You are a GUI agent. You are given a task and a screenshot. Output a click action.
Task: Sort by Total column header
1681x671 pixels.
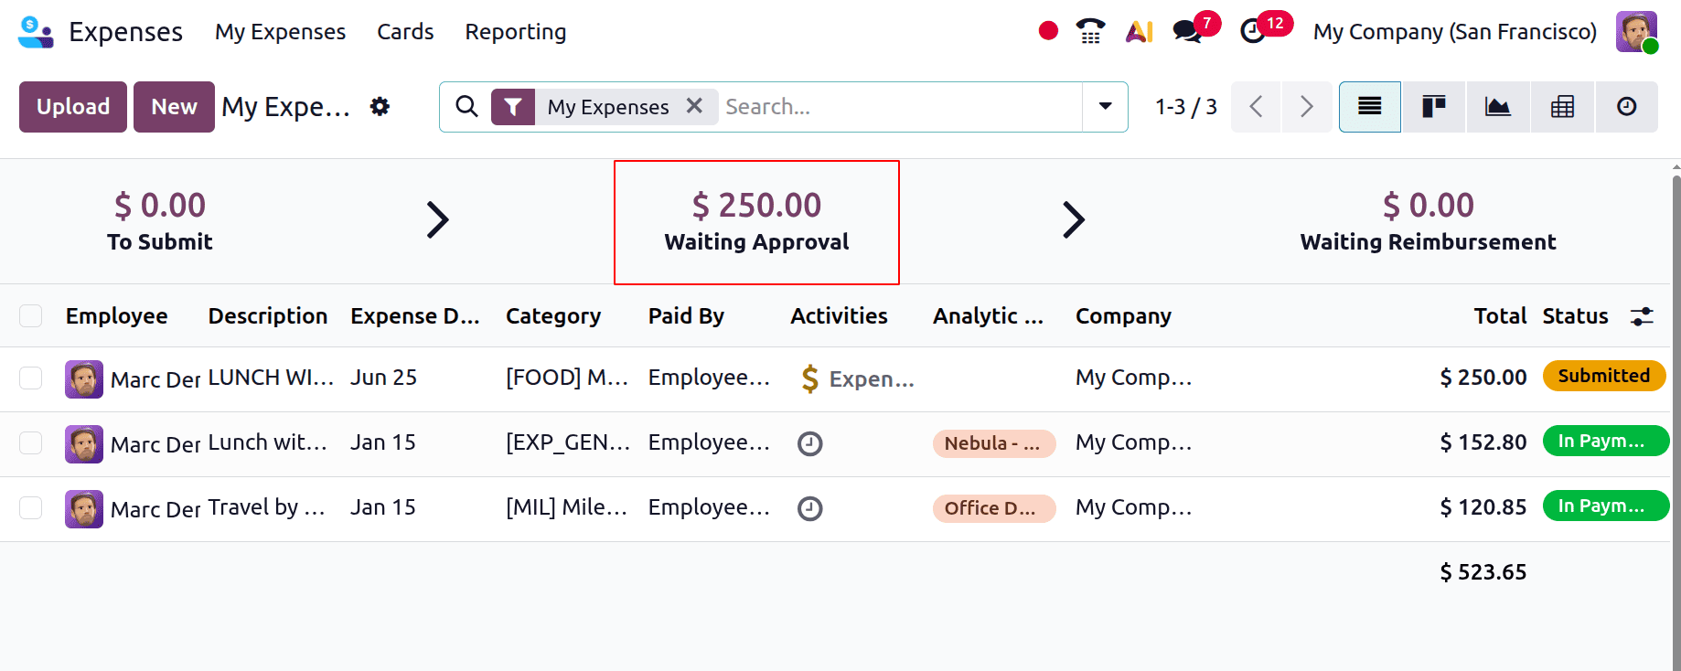click(x=1500, y=316)
